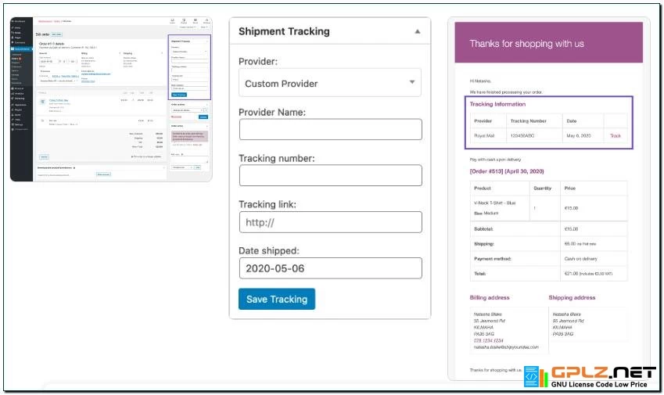Click Billing edit pencil in order thumbnail
Screen dimensions: 664x395
coord(120,53)
